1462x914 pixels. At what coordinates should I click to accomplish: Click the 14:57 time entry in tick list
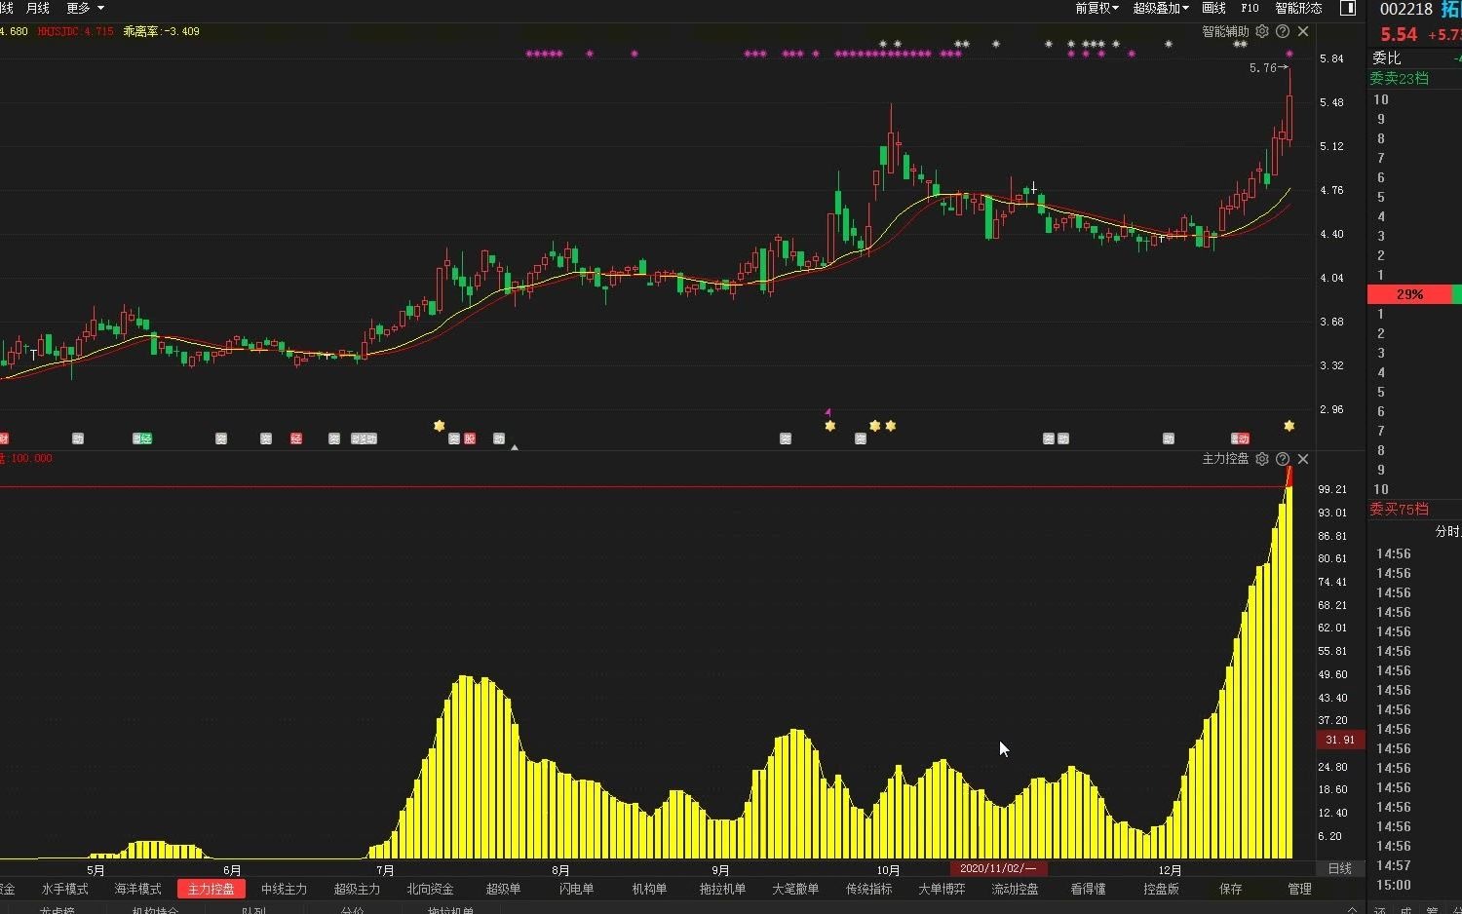pyautogui.click(x=1393, y=865)
